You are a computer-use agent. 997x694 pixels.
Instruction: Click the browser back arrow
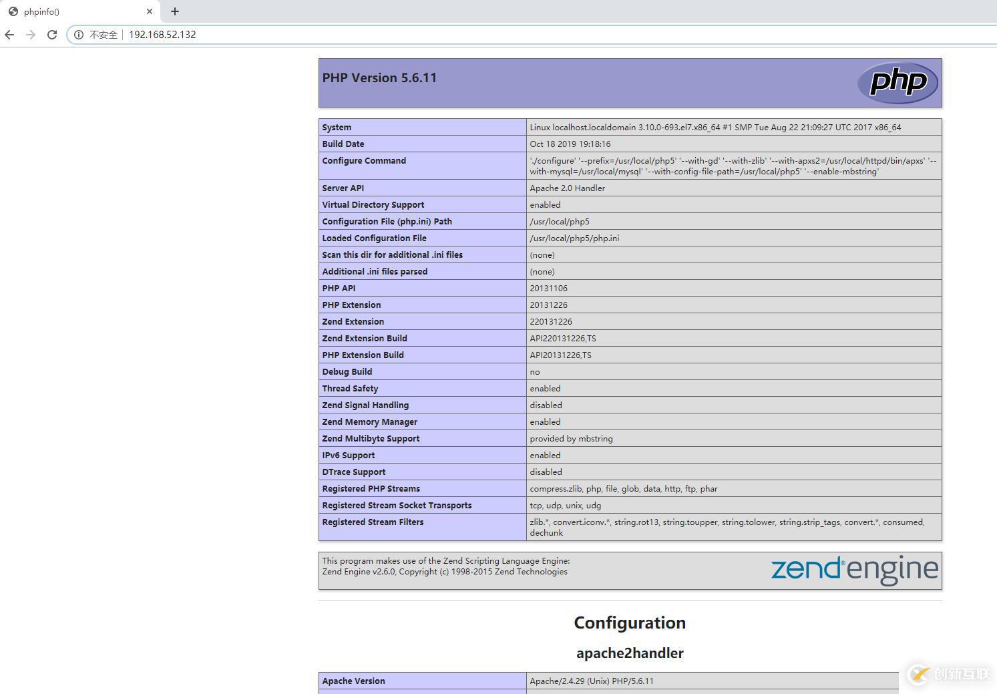9,34
